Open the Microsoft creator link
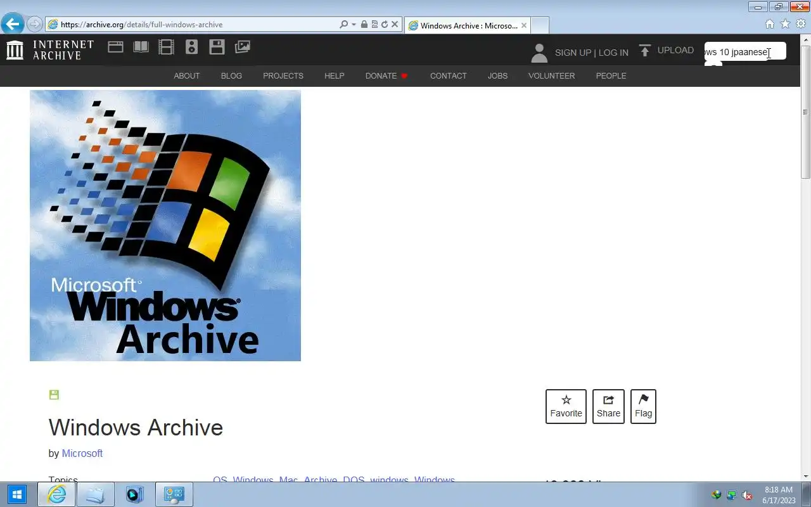The width and height of the screenshot is (811, 507). pyautogui.click(x=82, y=453)
